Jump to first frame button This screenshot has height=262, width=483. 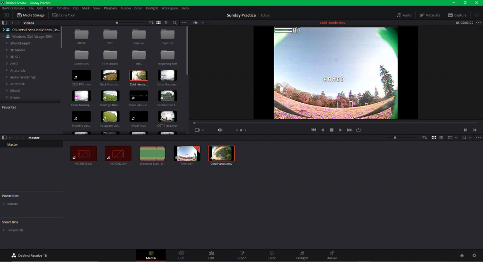point(313,130)
